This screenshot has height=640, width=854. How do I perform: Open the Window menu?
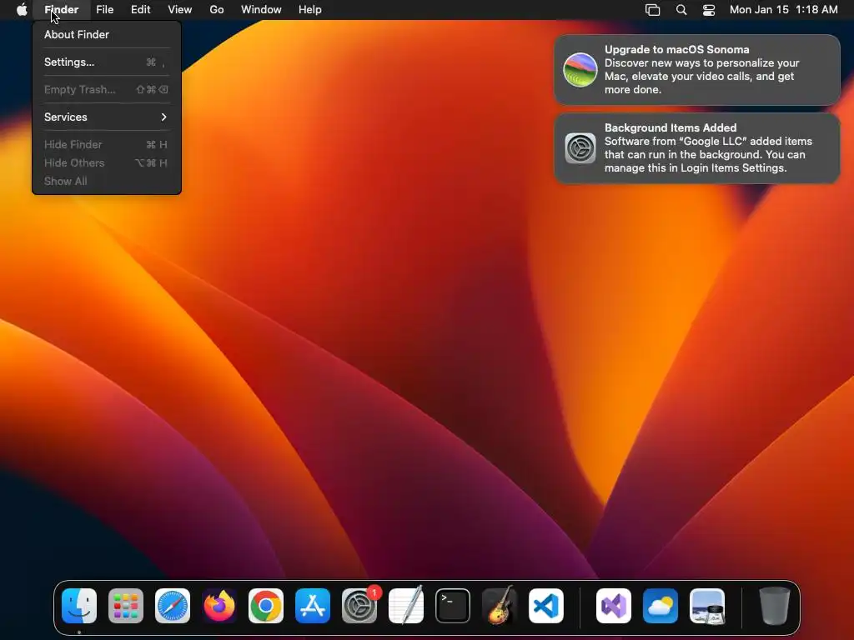coord(261,9)
